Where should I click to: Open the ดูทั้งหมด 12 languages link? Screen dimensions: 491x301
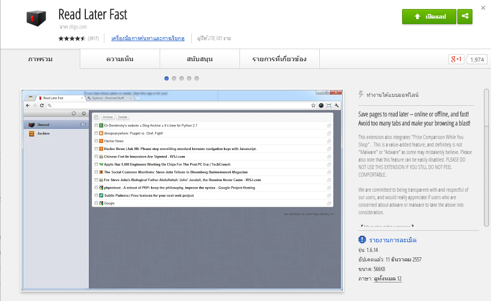[x=388, y=278]
